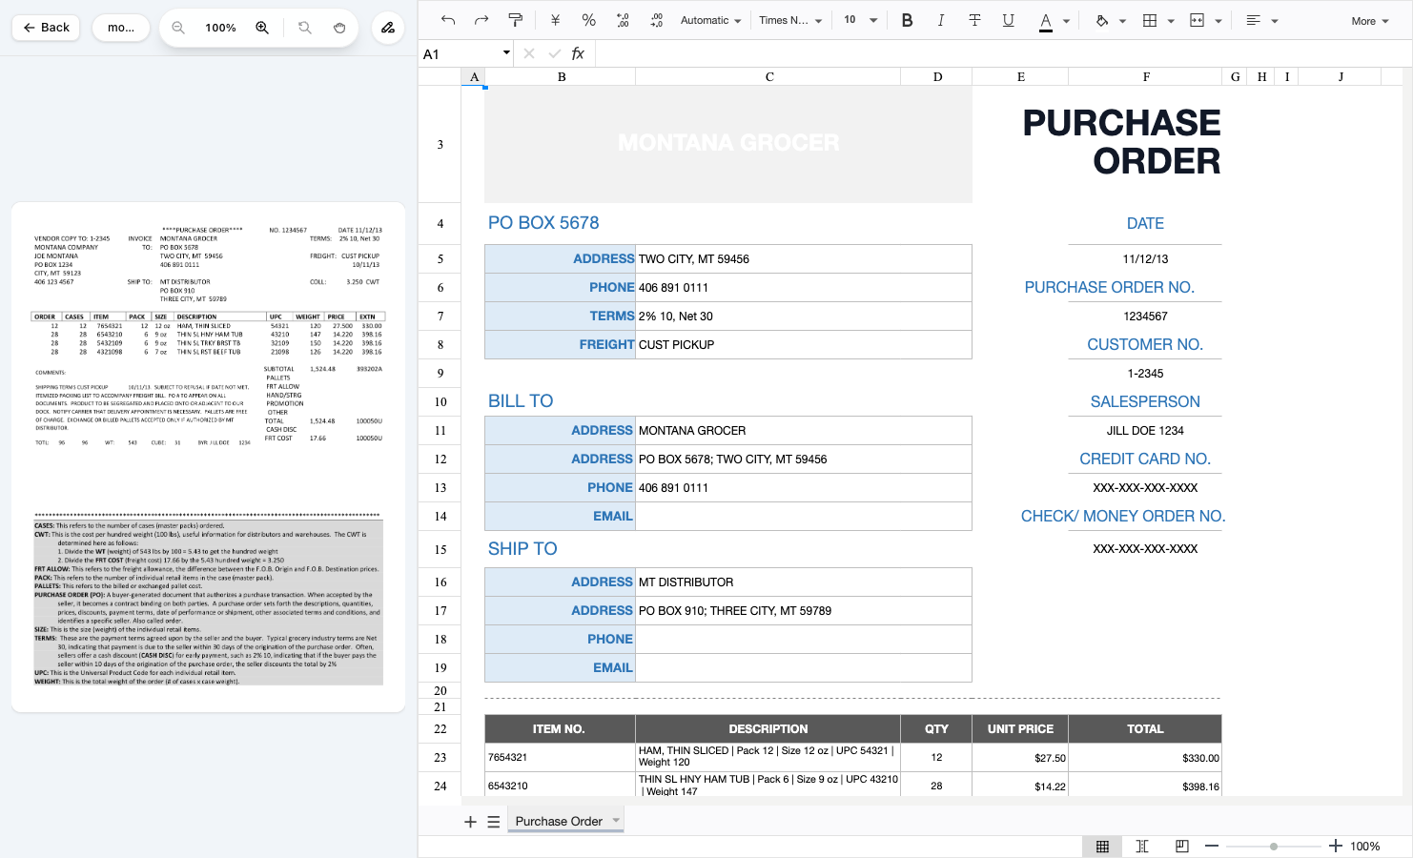Open the Times New Roman font dropdown
The height and width of the screenshot is (858, 1413).
click(790, 20)
